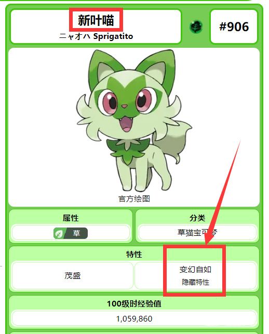Click the #906 Pokédex number box
269x334 pixels.
[234, 26]
